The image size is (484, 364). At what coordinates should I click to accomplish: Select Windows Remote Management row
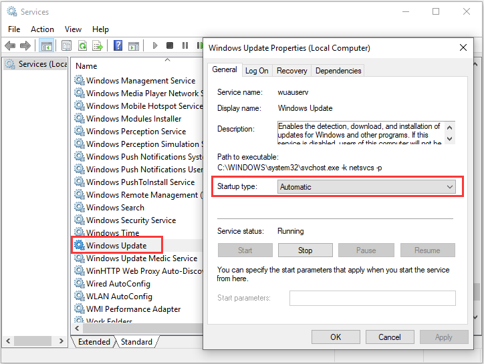(138, 194)
